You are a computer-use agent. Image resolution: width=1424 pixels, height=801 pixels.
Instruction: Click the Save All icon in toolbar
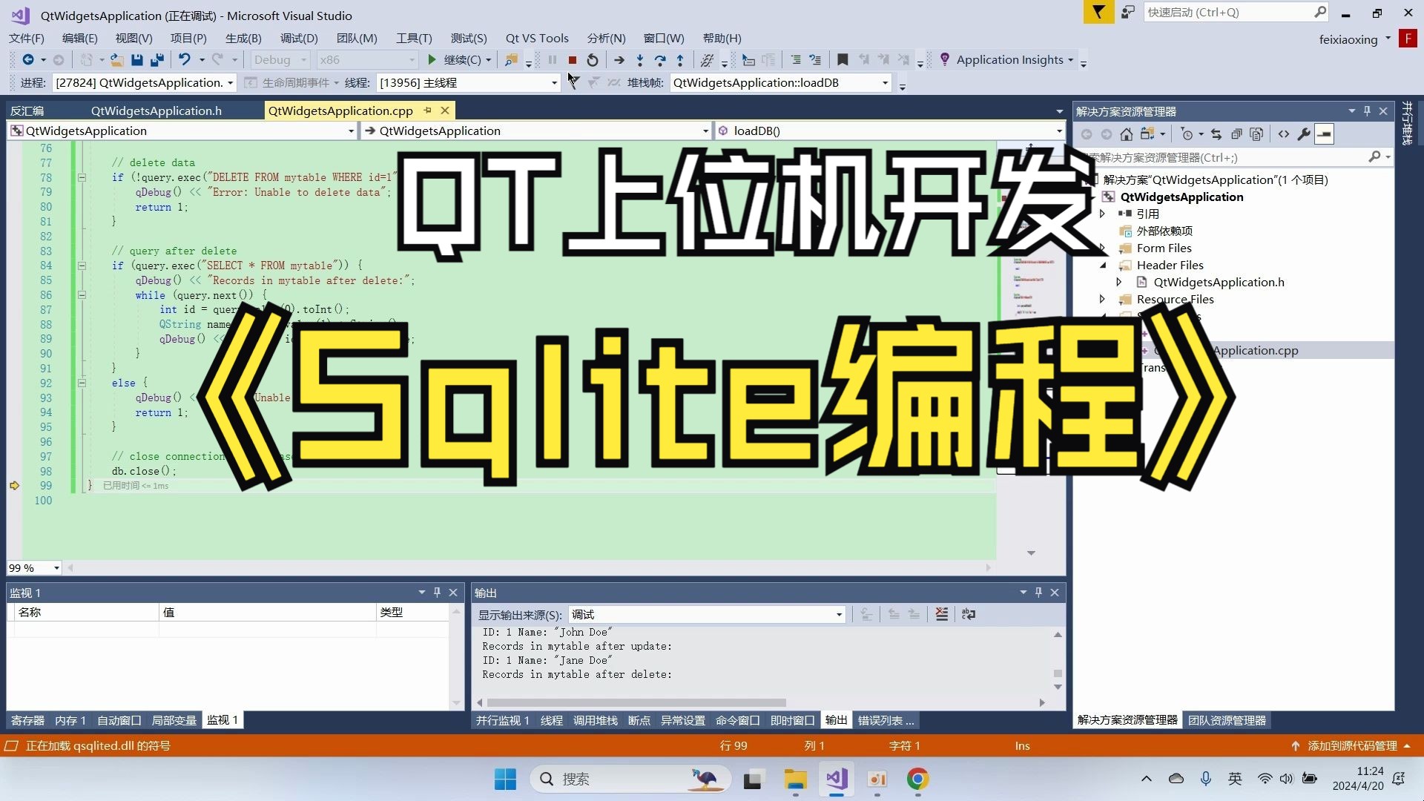[x=156, y=60]
